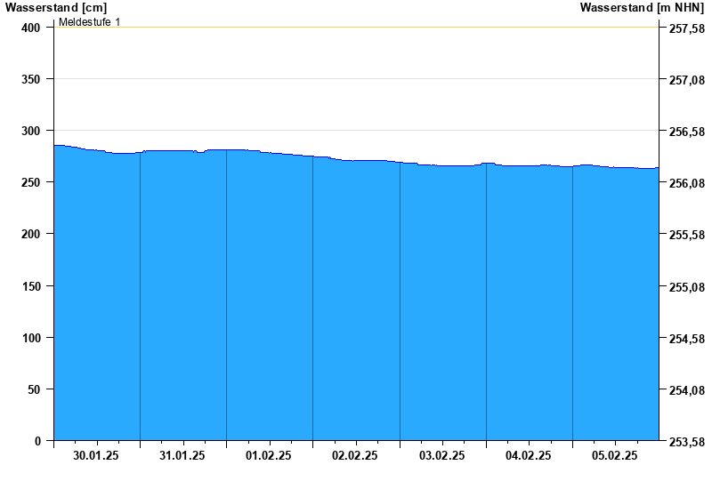Select the 31.01.25 date label

tap(182, 455)
